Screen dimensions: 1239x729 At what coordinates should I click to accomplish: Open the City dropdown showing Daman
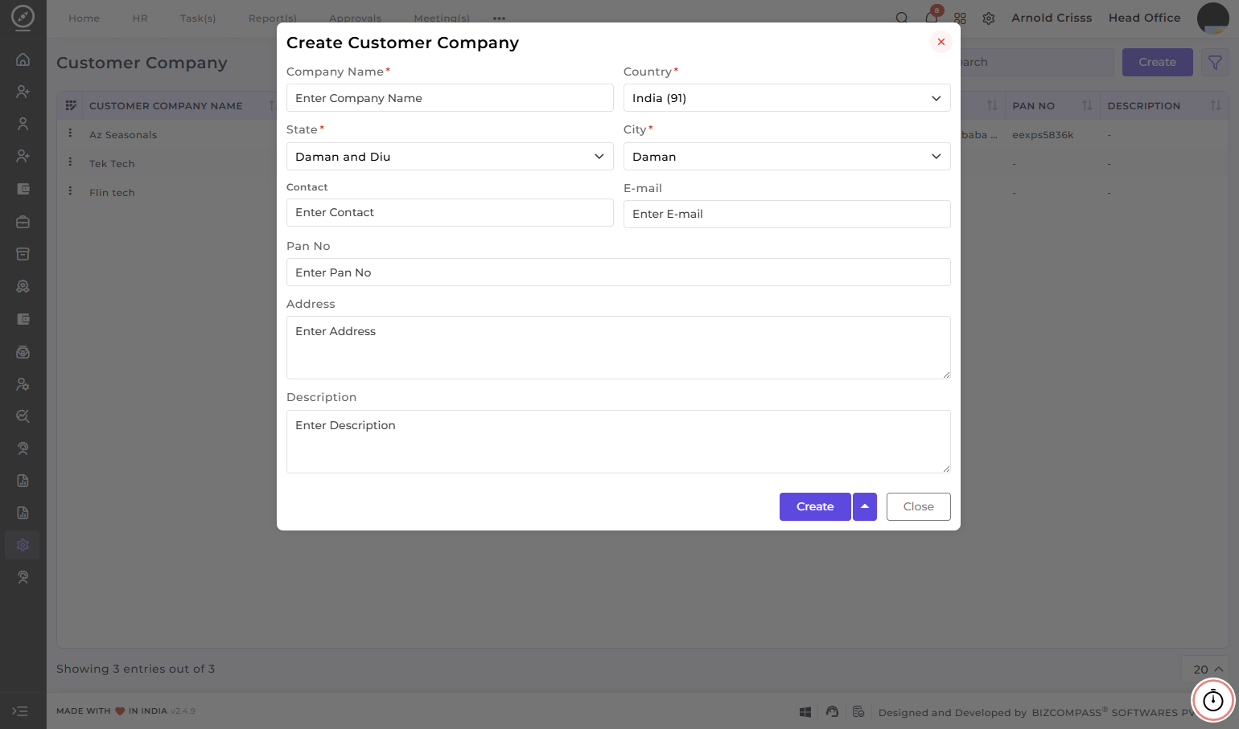[x=787, y=157]
